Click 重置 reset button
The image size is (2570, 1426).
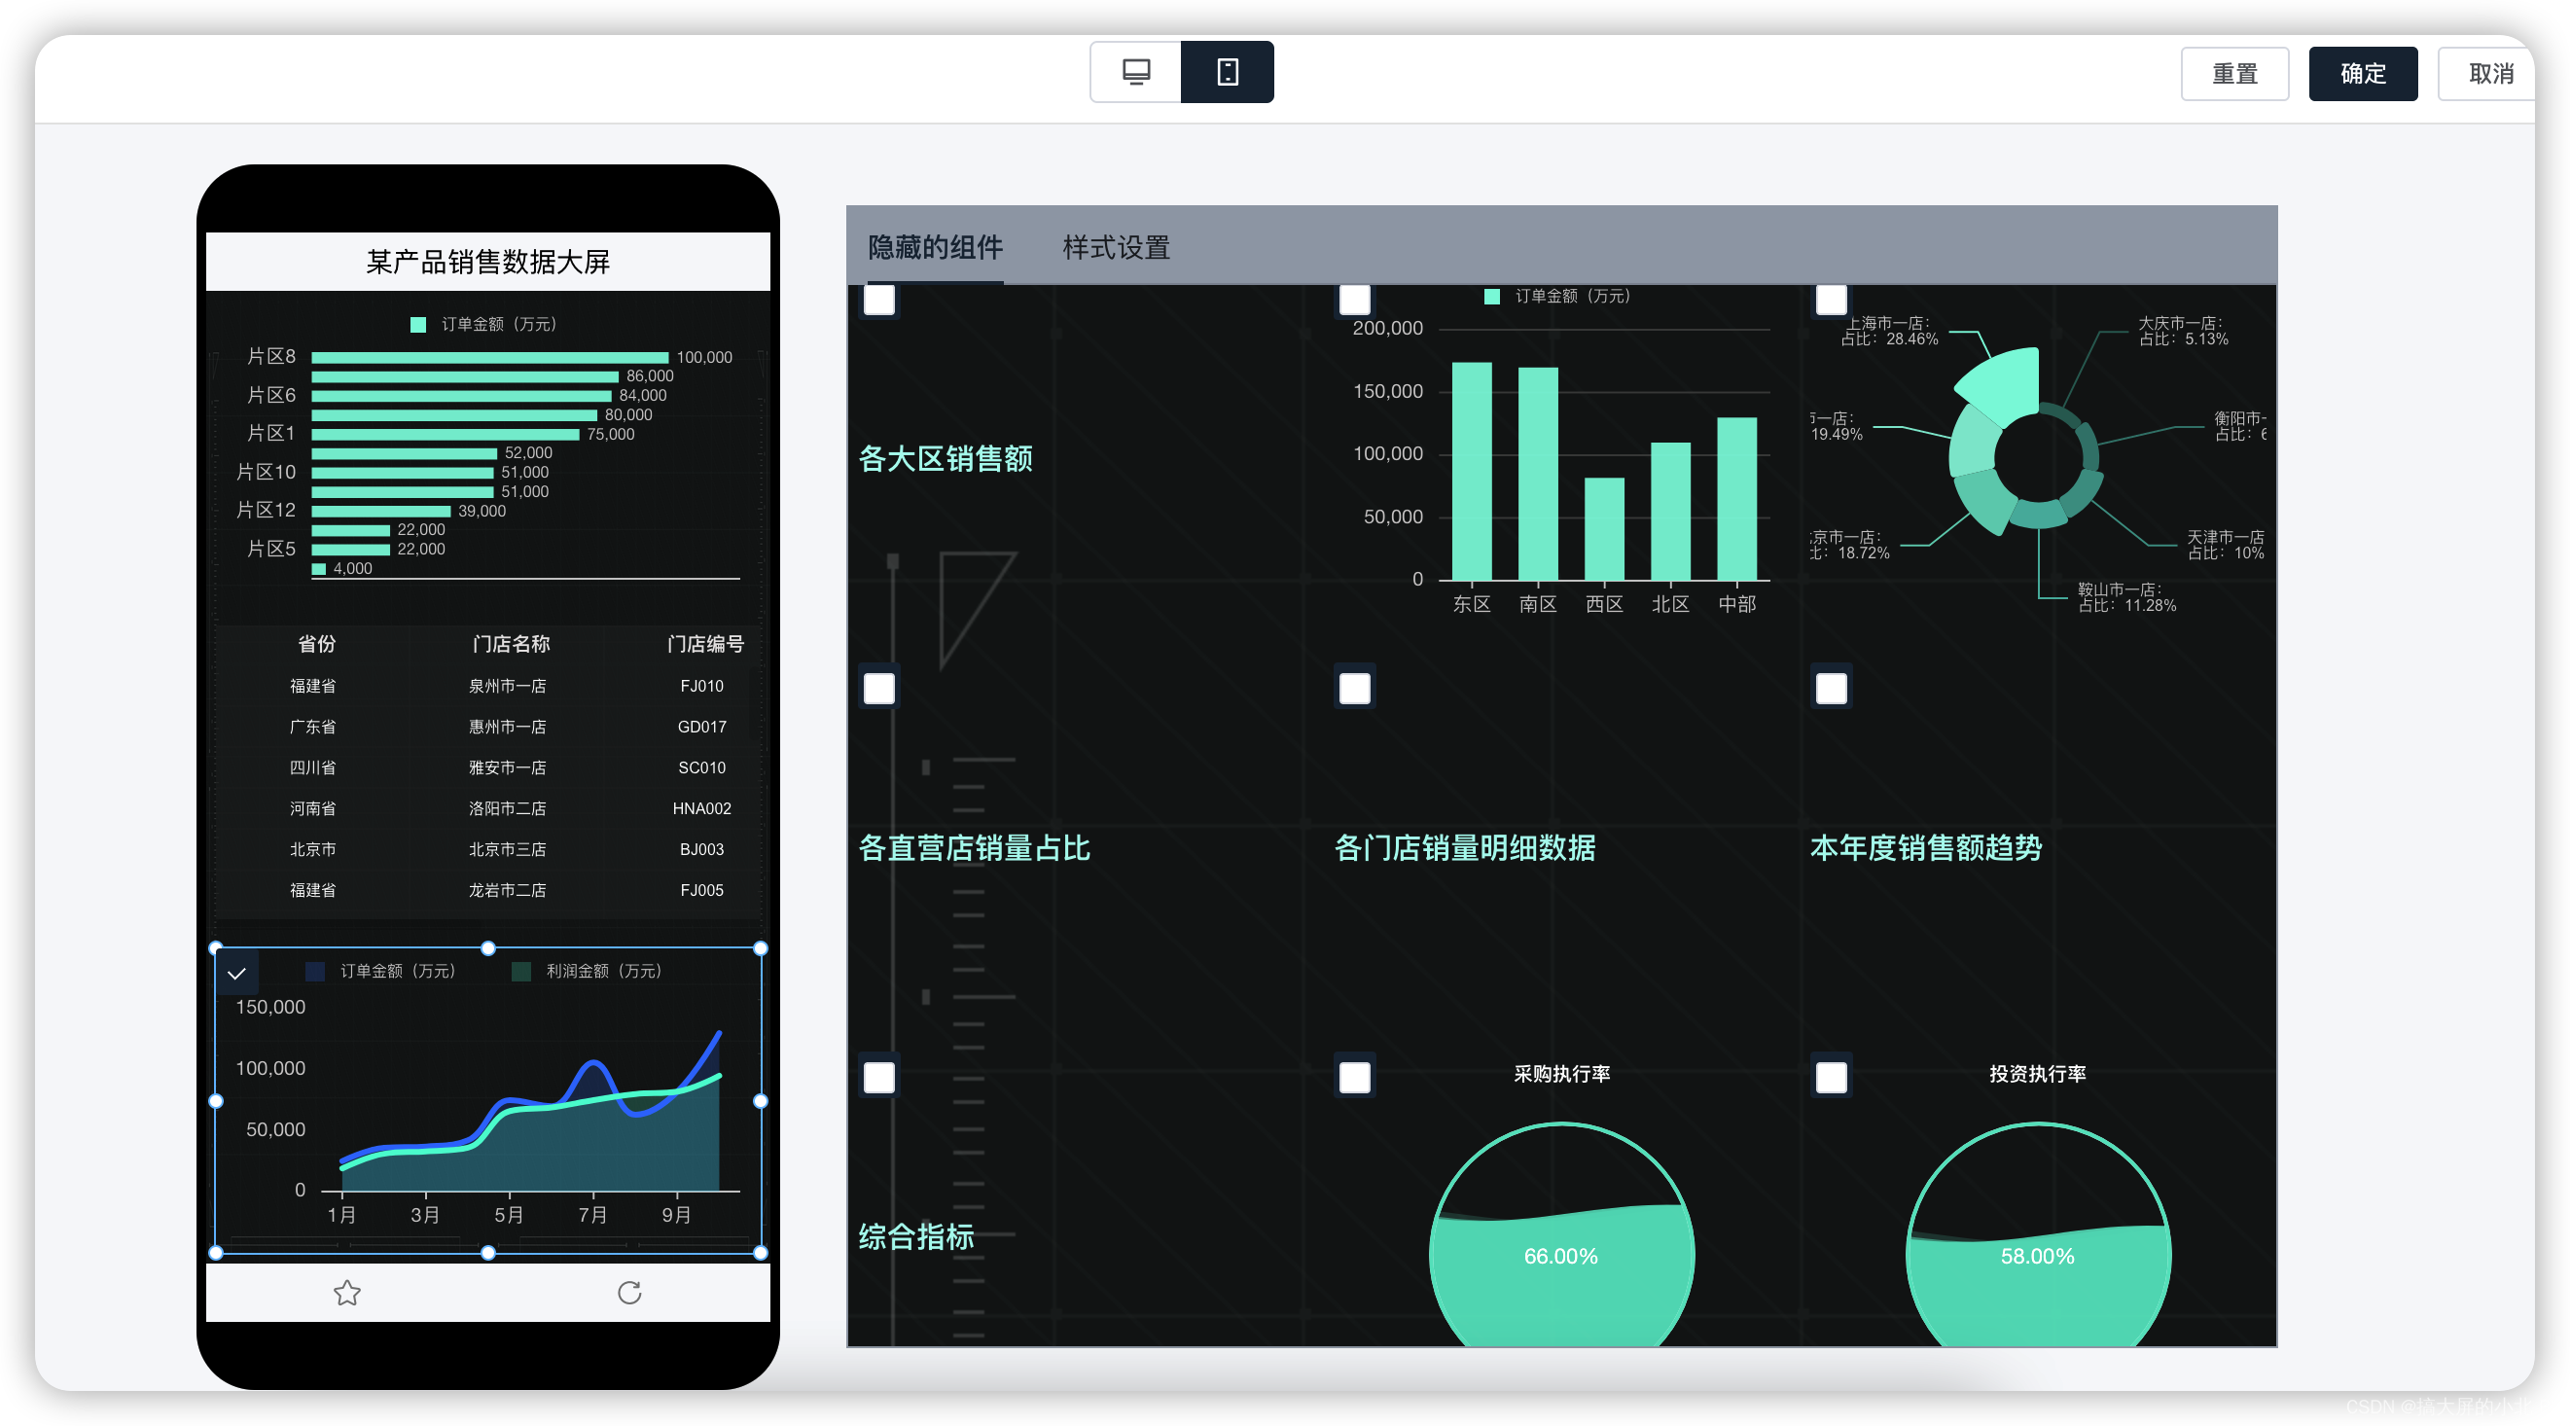point(2233,73)
